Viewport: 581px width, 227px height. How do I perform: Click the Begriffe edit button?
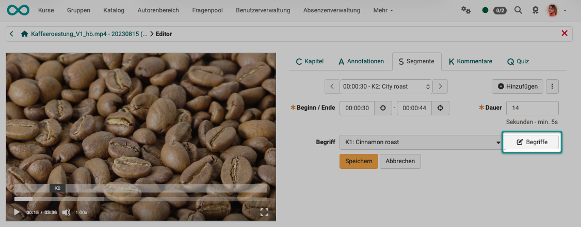click(531, 142)
